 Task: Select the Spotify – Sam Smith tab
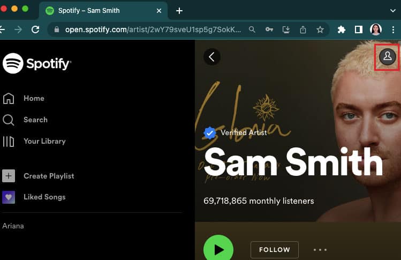click(103, 11)
